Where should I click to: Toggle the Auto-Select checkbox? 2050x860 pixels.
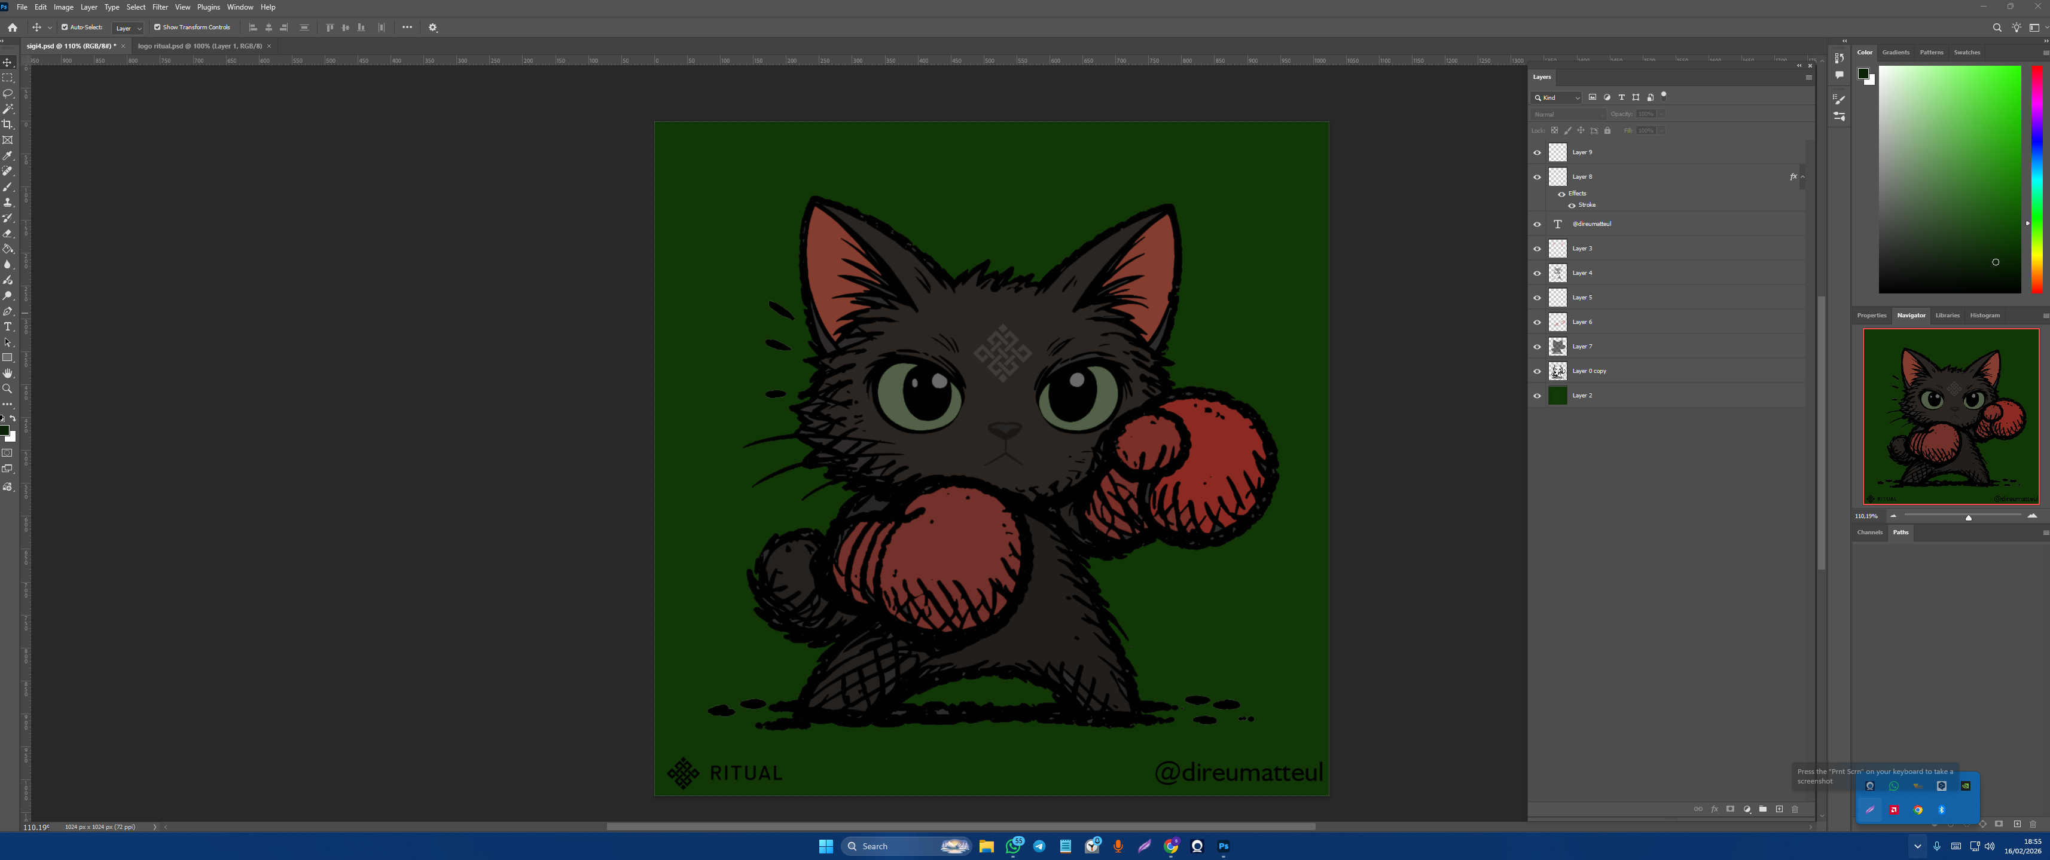pos(65,27)
